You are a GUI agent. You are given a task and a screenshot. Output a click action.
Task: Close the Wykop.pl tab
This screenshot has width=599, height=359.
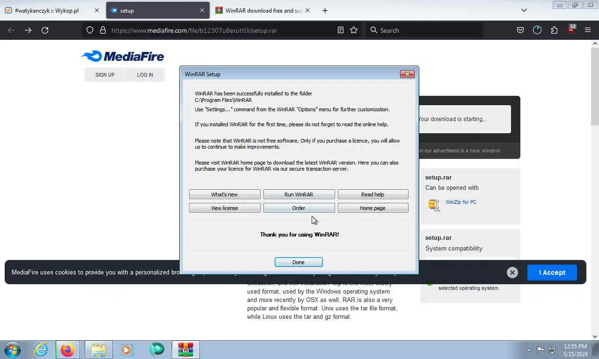click(x=97, y=10)
